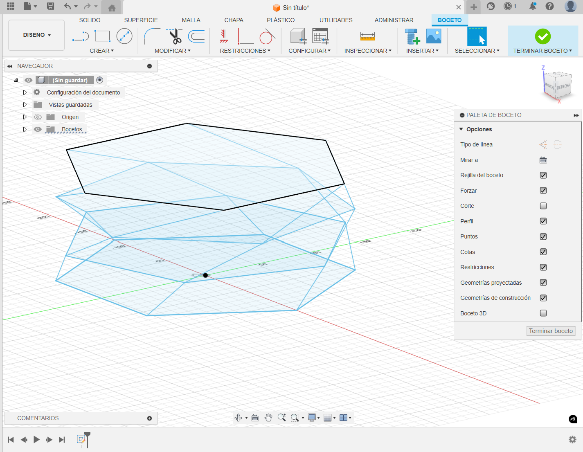This screenshot has width=583, height=452.
Task: Click the sketch feature in timeline
Action: [81, 439]
